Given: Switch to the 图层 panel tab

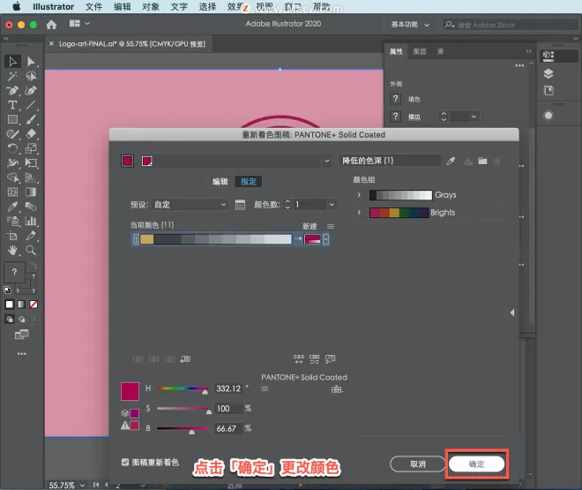Looking at the screenshot, I should click(x=420, y=51).
